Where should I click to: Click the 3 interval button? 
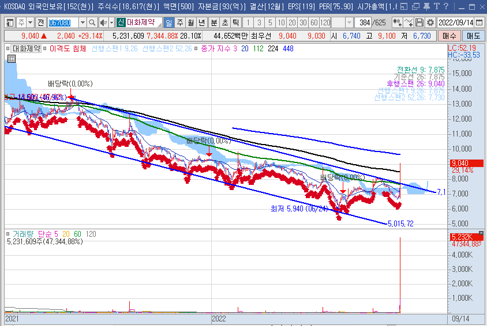(x=259, y=22)
